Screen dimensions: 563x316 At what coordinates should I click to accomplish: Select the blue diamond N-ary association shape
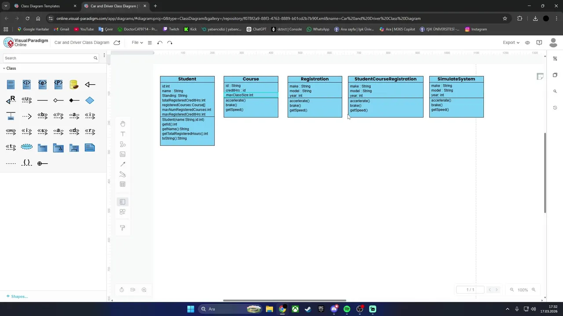click(90, 101)
